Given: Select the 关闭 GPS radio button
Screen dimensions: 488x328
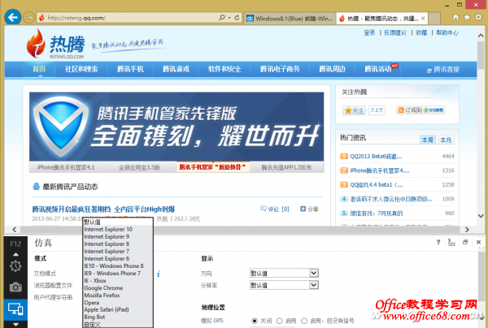Looking at the screenshot, I should coord(255,321).
